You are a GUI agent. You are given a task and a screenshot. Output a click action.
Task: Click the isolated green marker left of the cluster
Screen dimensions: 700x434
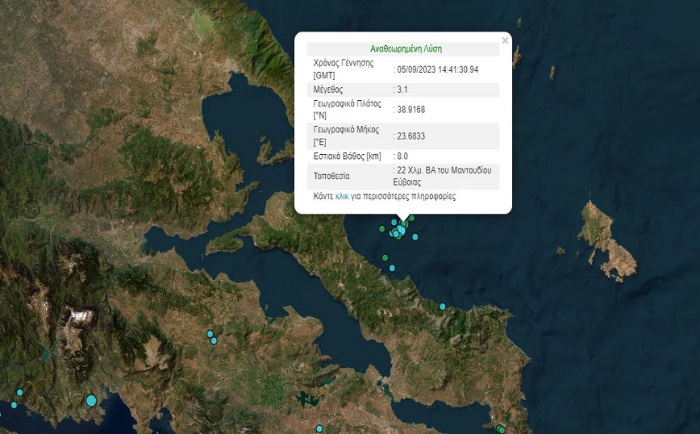tap(381, 229)
